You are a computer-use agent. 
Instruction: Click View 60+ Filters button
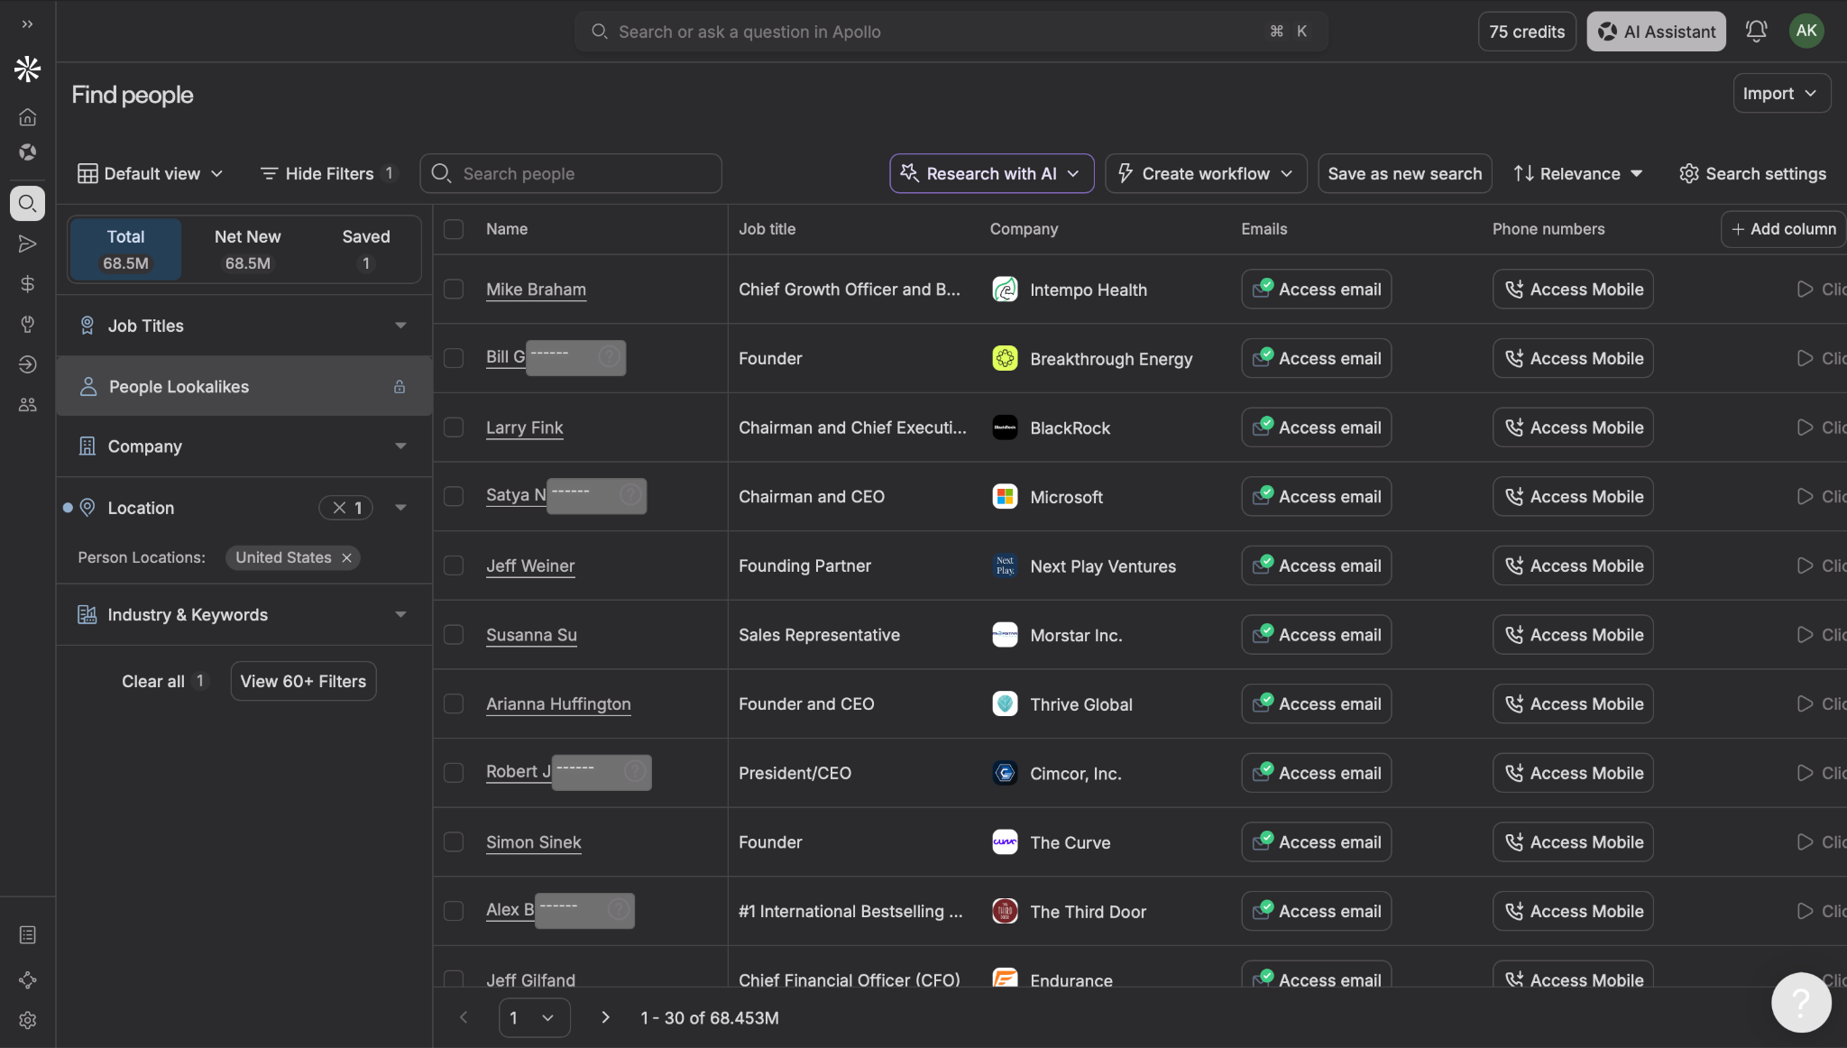(x=303, y=681)
